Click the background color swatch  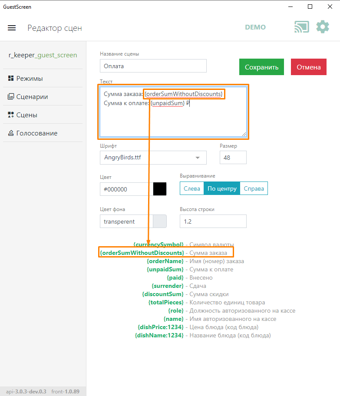[160, 221]
